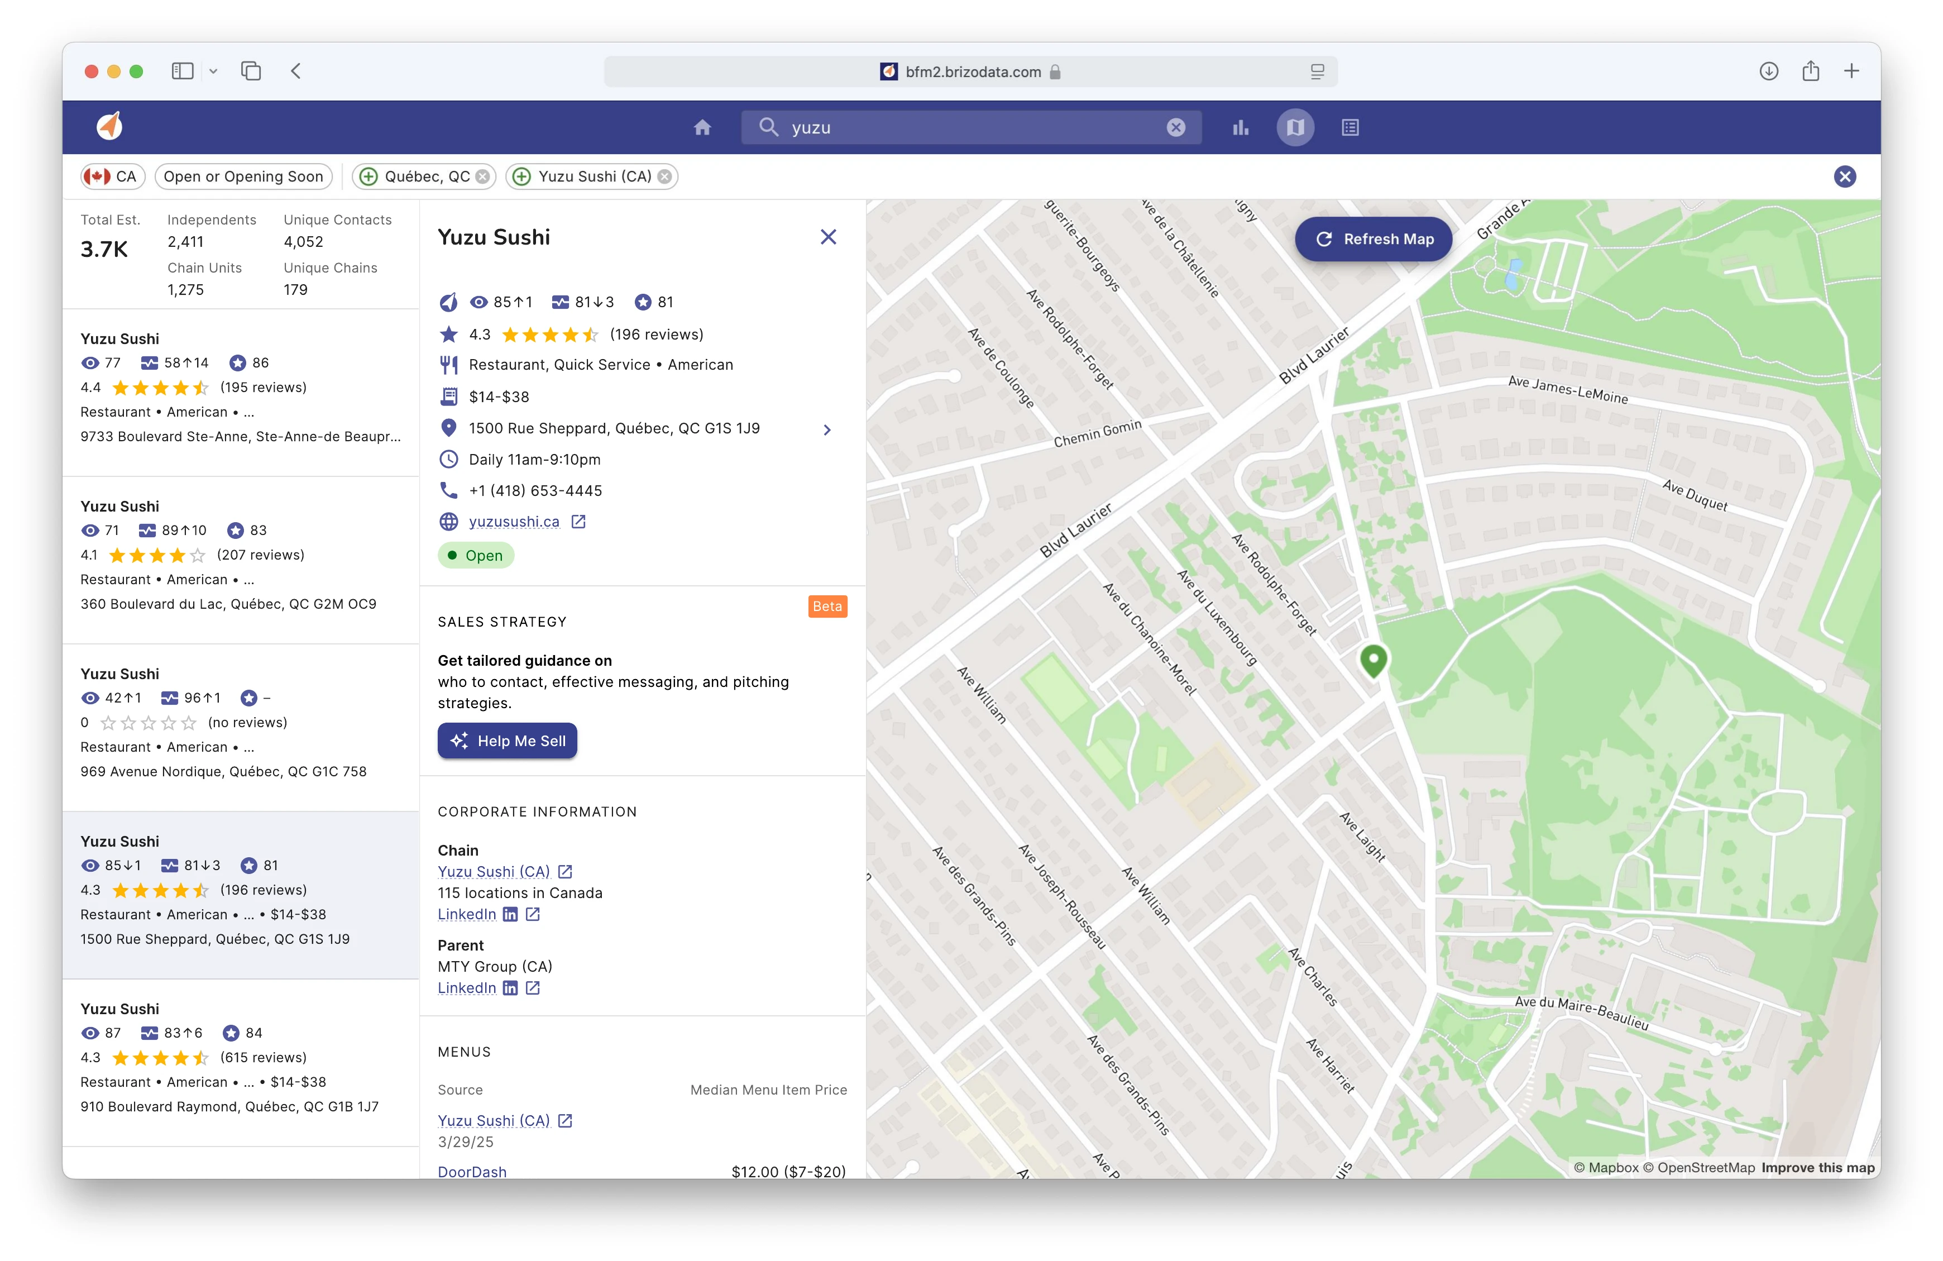The image size is (1943, 1261).
Task: Toggle include on Yuzu Sushi (CA) chip
Action: point(523,176)
